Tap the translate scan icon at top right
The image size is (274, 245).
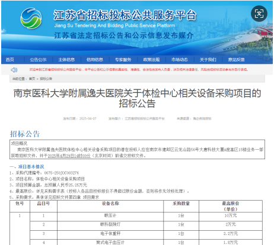259,14
